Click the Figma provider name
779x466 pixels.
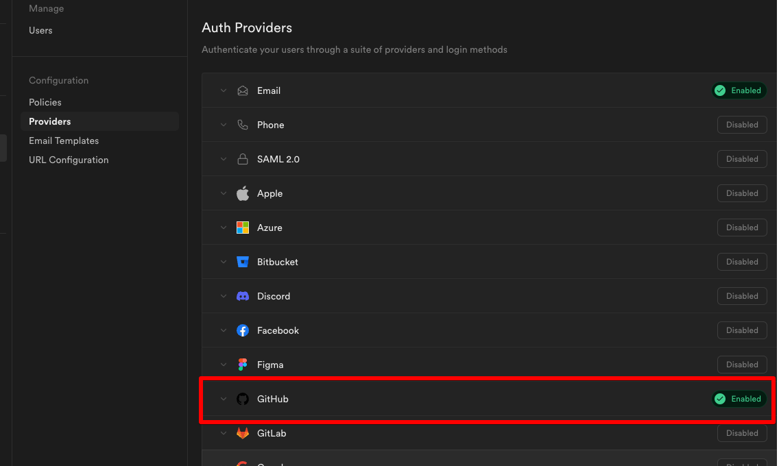[x=270, y=365]
